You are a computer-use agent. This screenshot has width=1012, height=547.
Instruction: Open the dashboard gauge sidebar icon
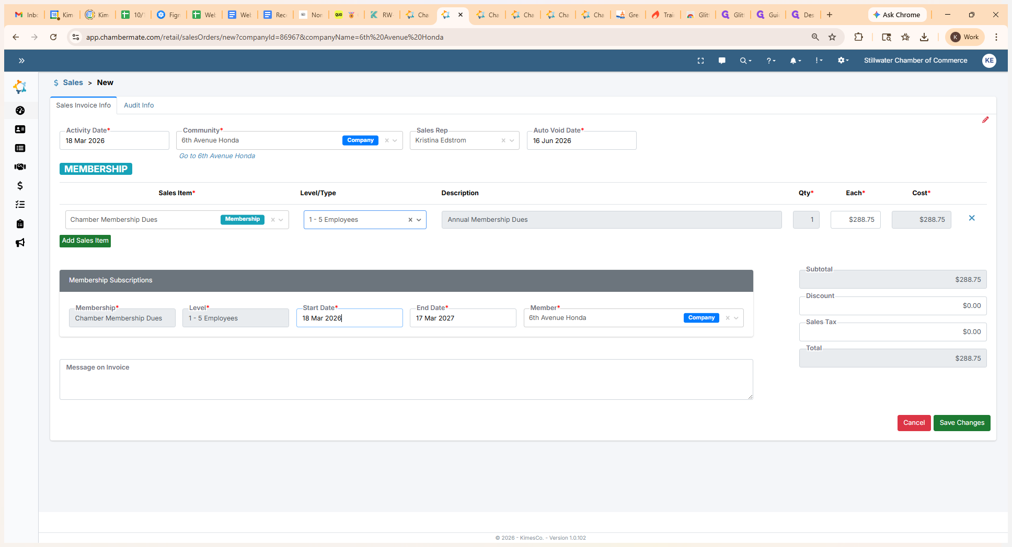click(20, 111)
